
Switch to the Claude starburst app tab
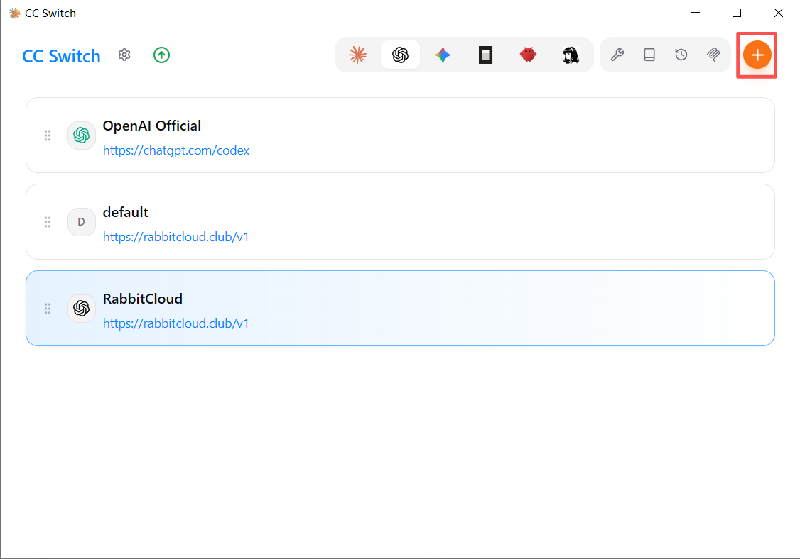click(357, 55)
